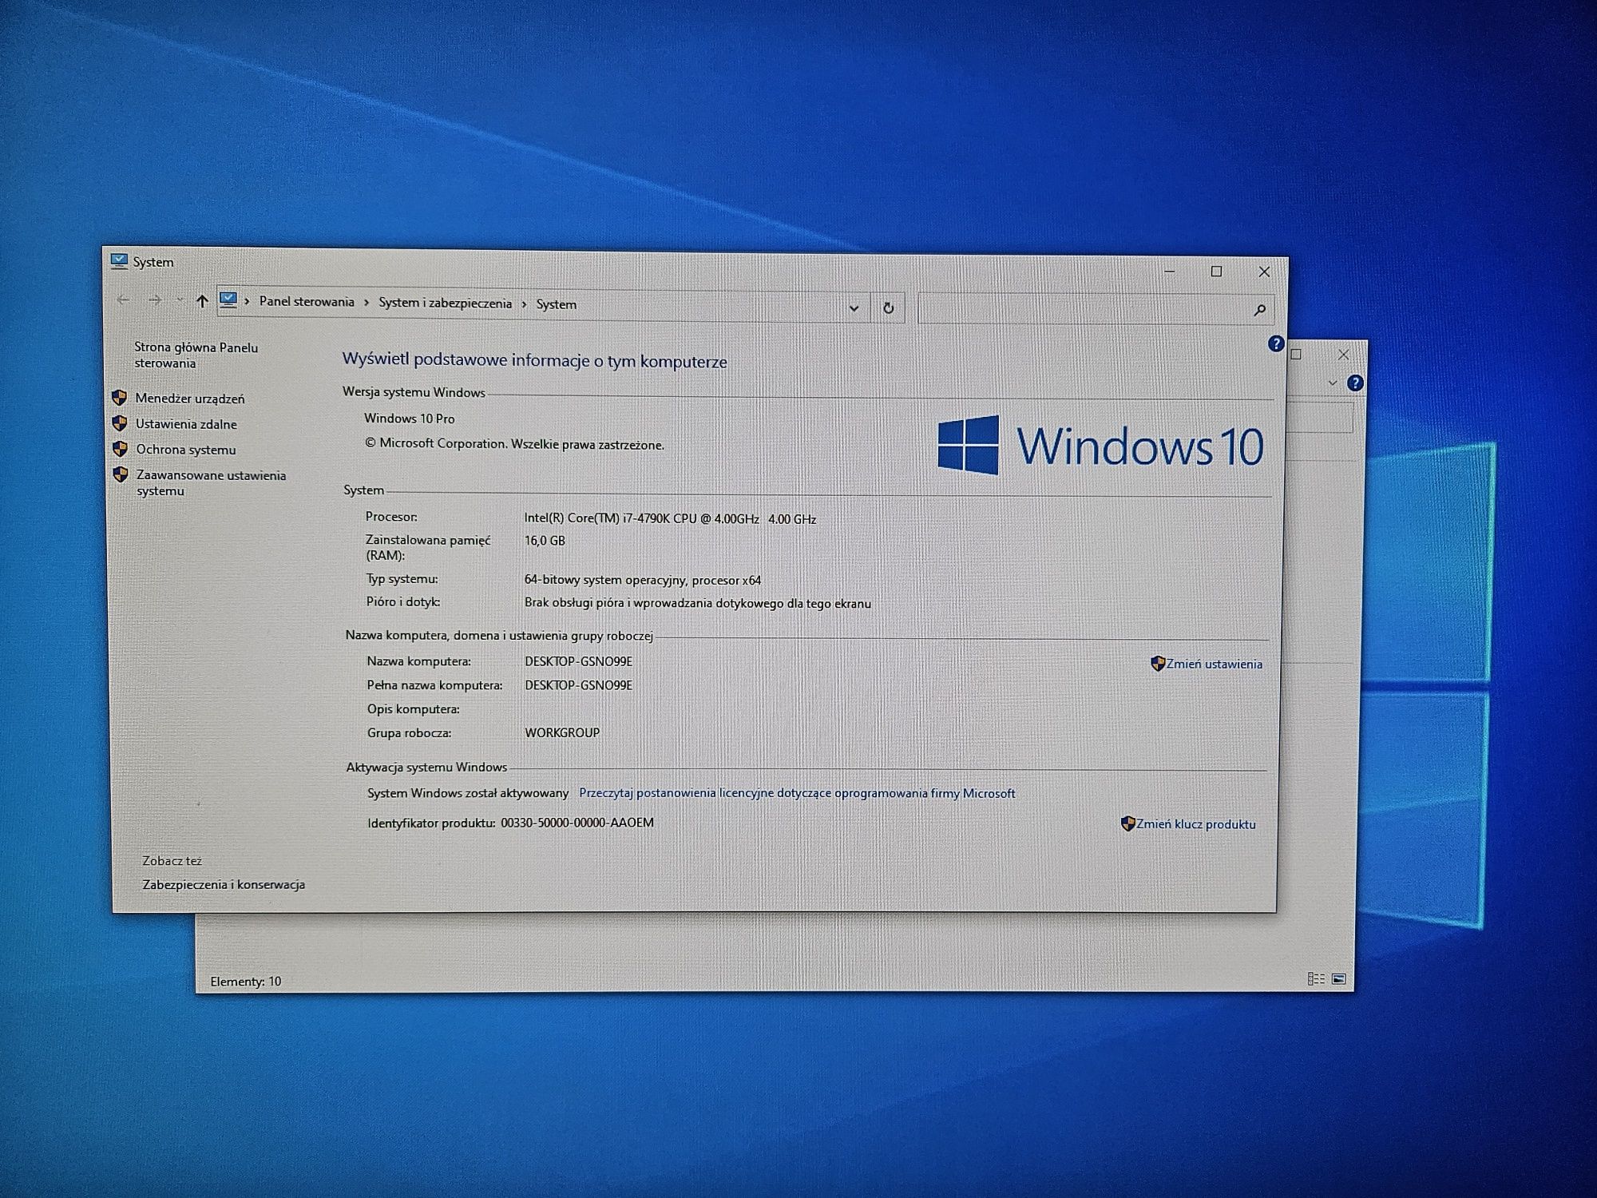Viewport: 1597px width, 1198px height.
Task: Click shield icon next to Zmień klucz produktu
Action: (x=1127, y=823)
